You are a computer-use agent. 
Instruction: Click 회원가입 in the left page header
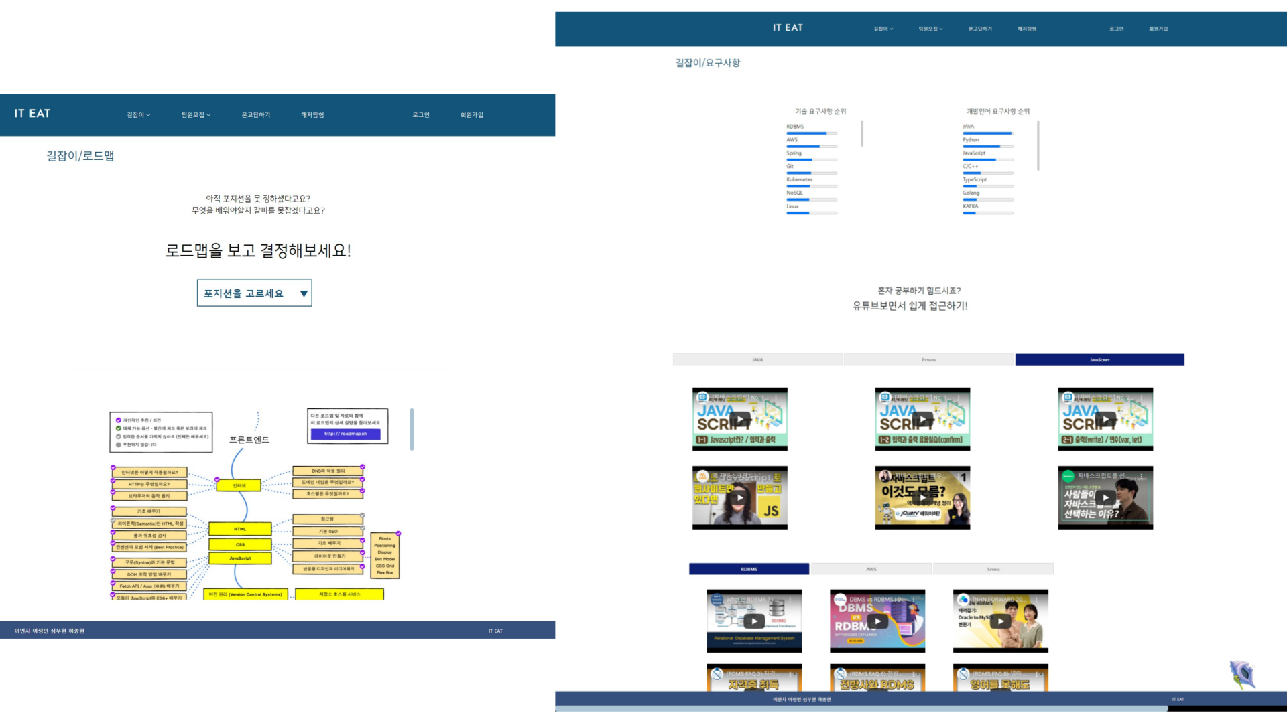(471, 115)
